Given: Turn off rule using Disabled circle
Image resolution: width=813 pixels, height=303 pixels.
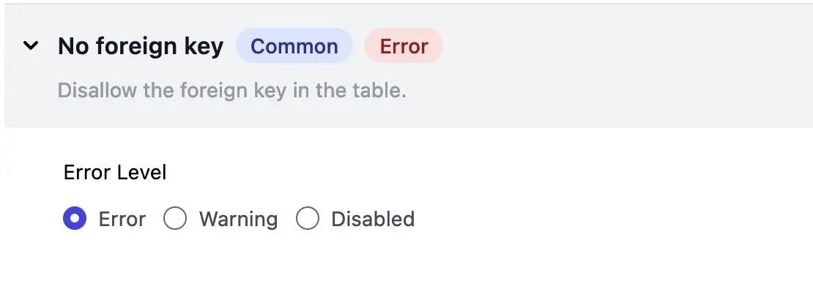Looking at the screenshot, I should (x=308, y=219).
